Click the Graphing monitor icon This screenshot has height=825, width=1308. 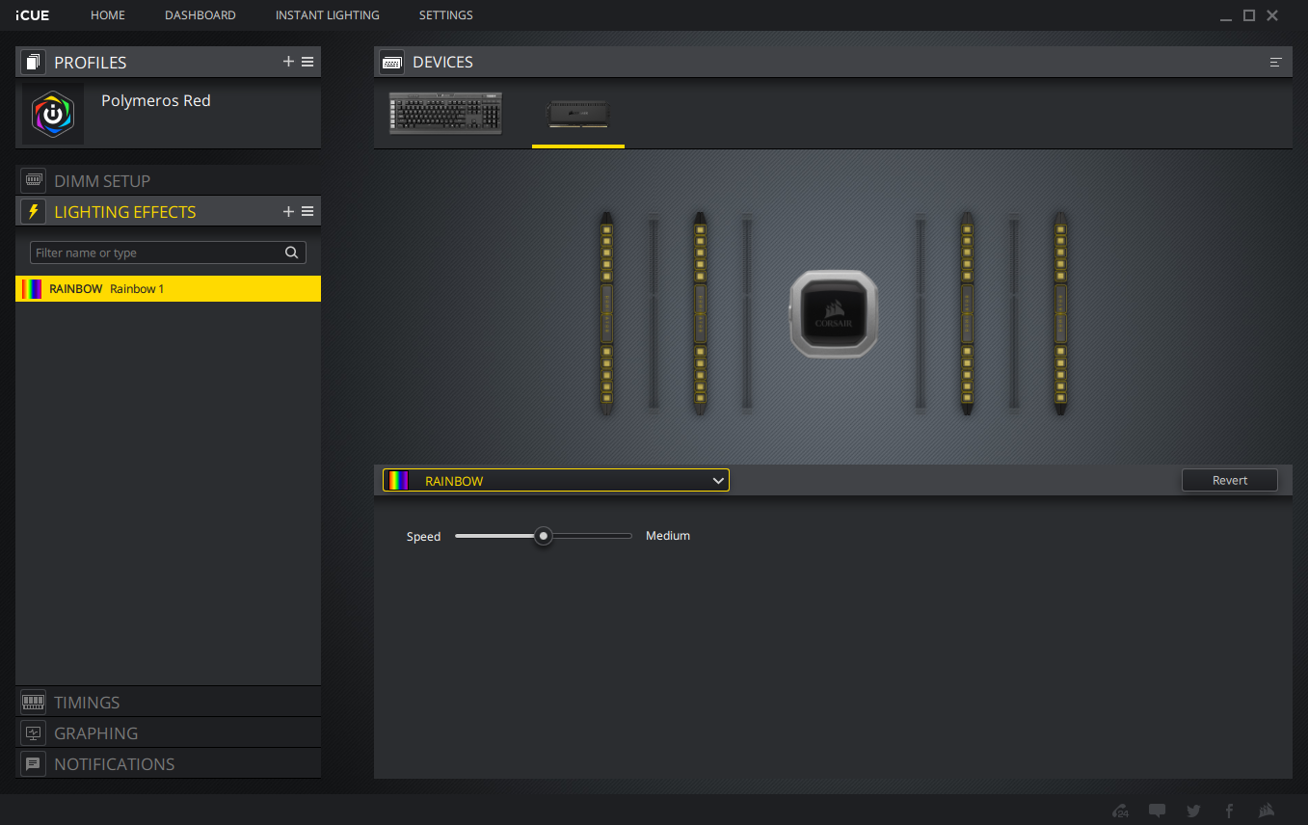34,733
